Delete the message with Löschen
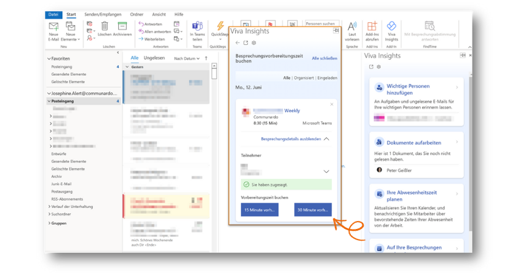 tap(105, 29)
